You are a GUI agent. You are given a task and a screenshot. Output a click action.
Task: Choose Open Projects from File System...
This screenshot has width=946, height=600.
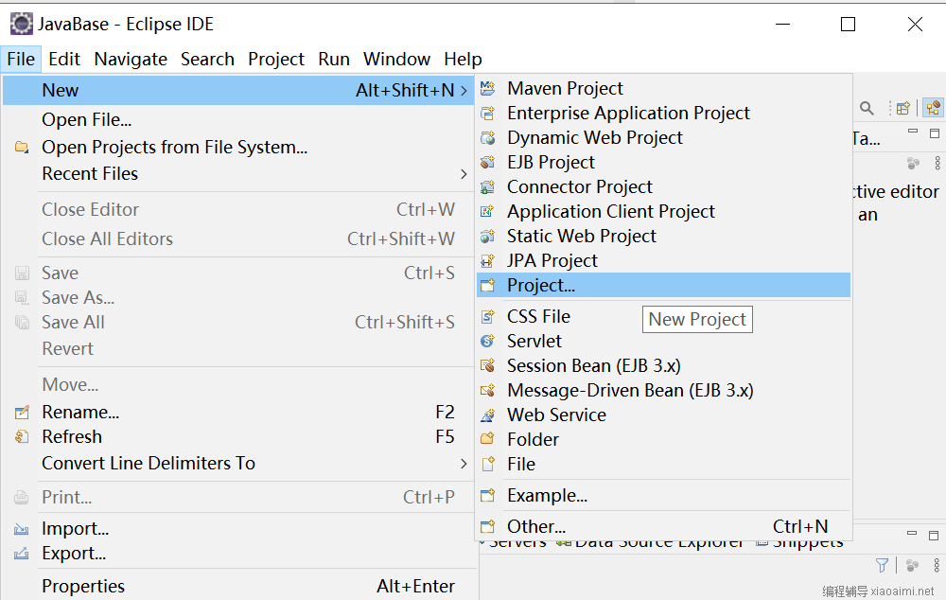(174, 147)
